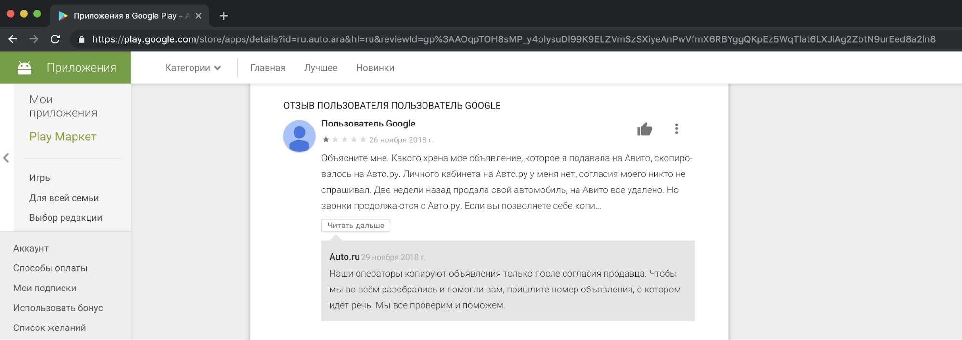
Task: Open Мои приложения in the sidebar
Action: [63, 106]
